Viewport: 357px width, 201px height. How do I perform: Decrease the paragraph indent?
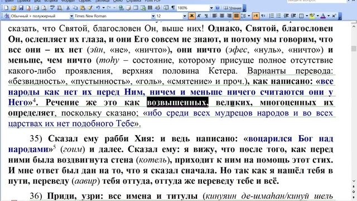click(286, 16)
